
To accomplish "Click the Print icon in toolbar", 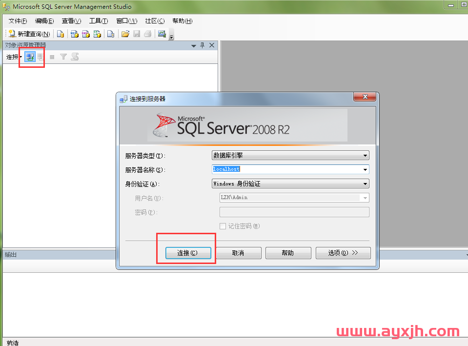I will 148,34.
